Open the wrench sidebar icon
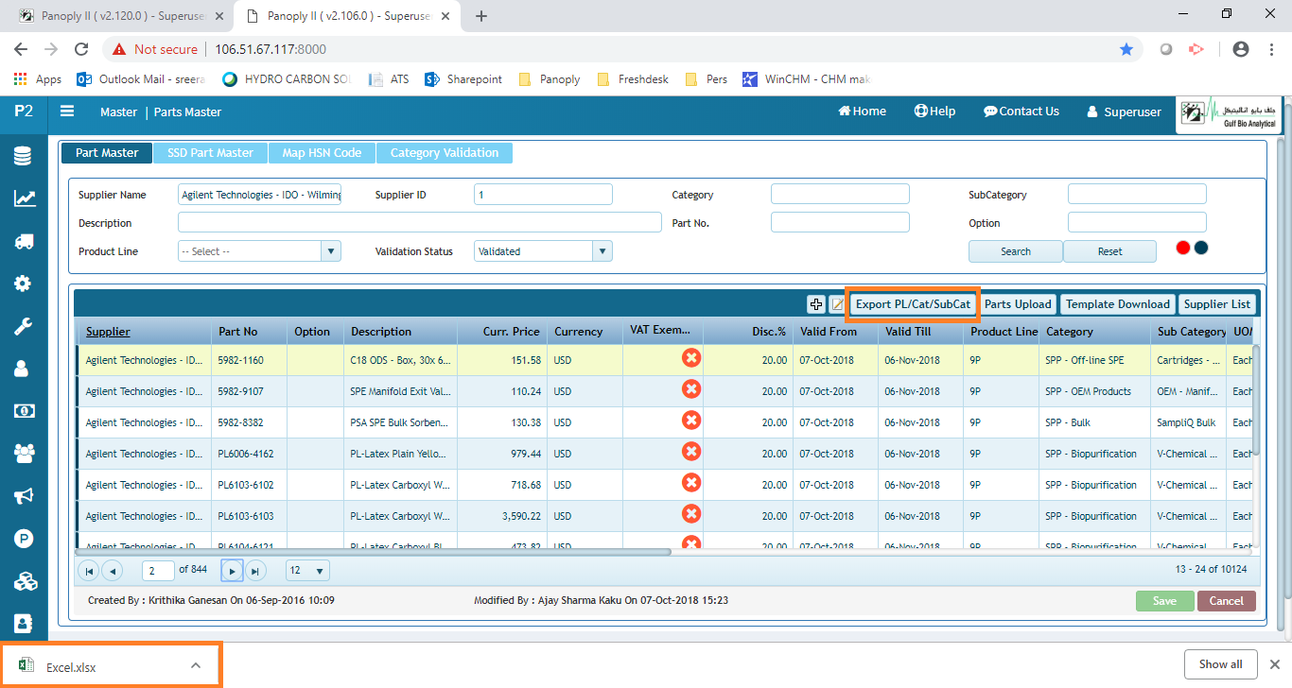This screenshot has width=1292, height=688. click(23, 326)
